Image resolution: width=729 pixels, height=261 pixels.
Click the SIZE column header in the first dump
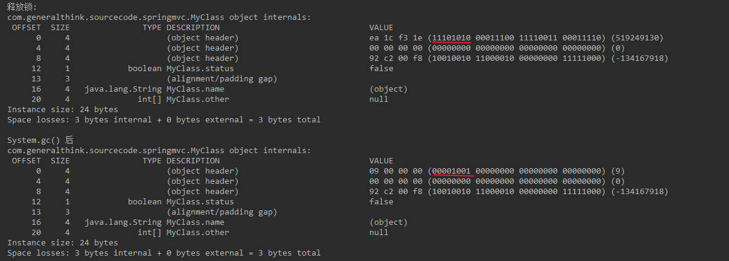point(60,27)
